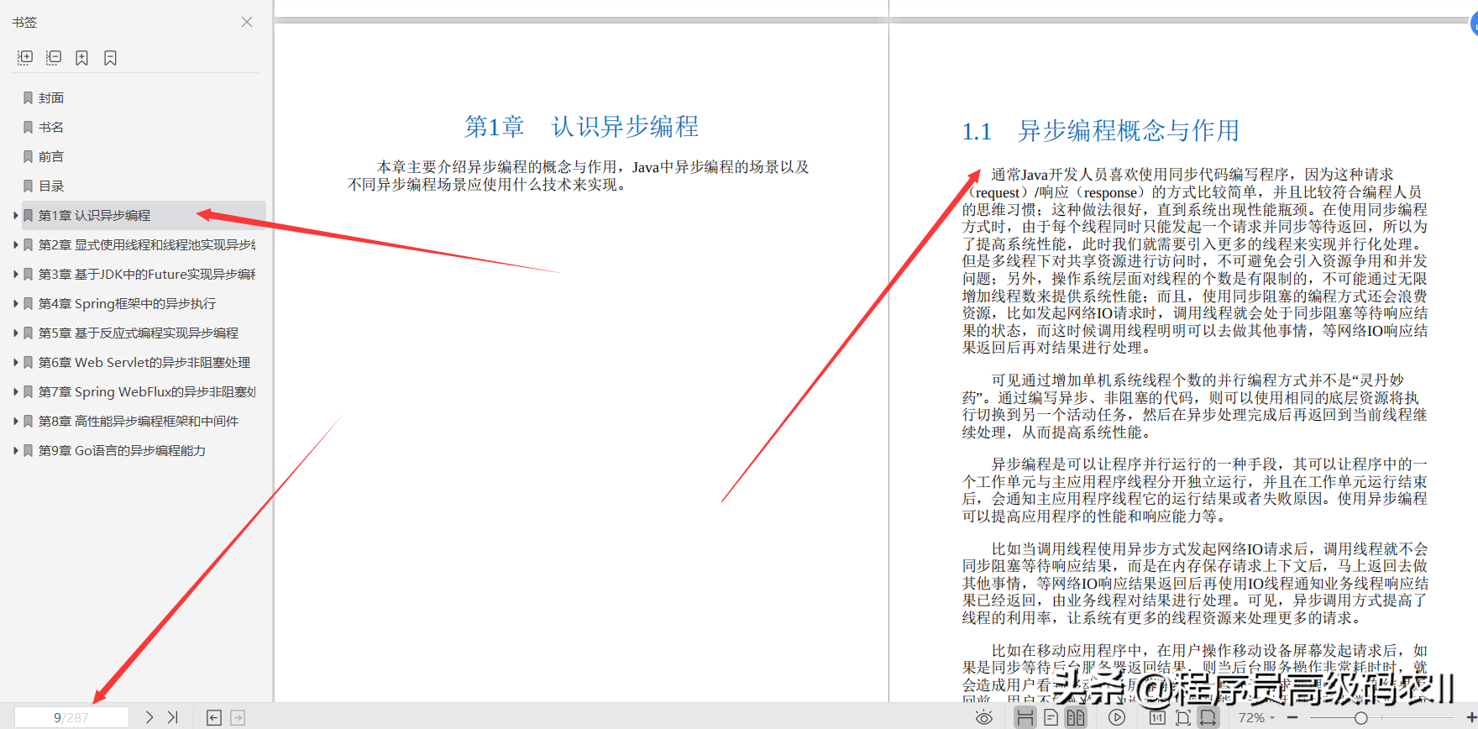Fit the page to window
Screen dimensions: 1478x729
coord(1183,717)
